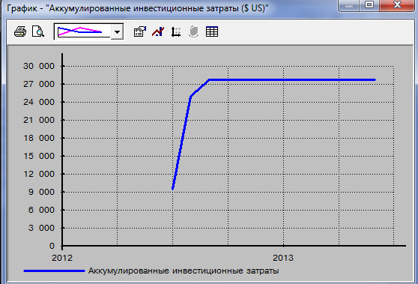Click the grayed-out 3D shape icon
This screenshot has width=418, height=284.
click(x=194, y=31)
